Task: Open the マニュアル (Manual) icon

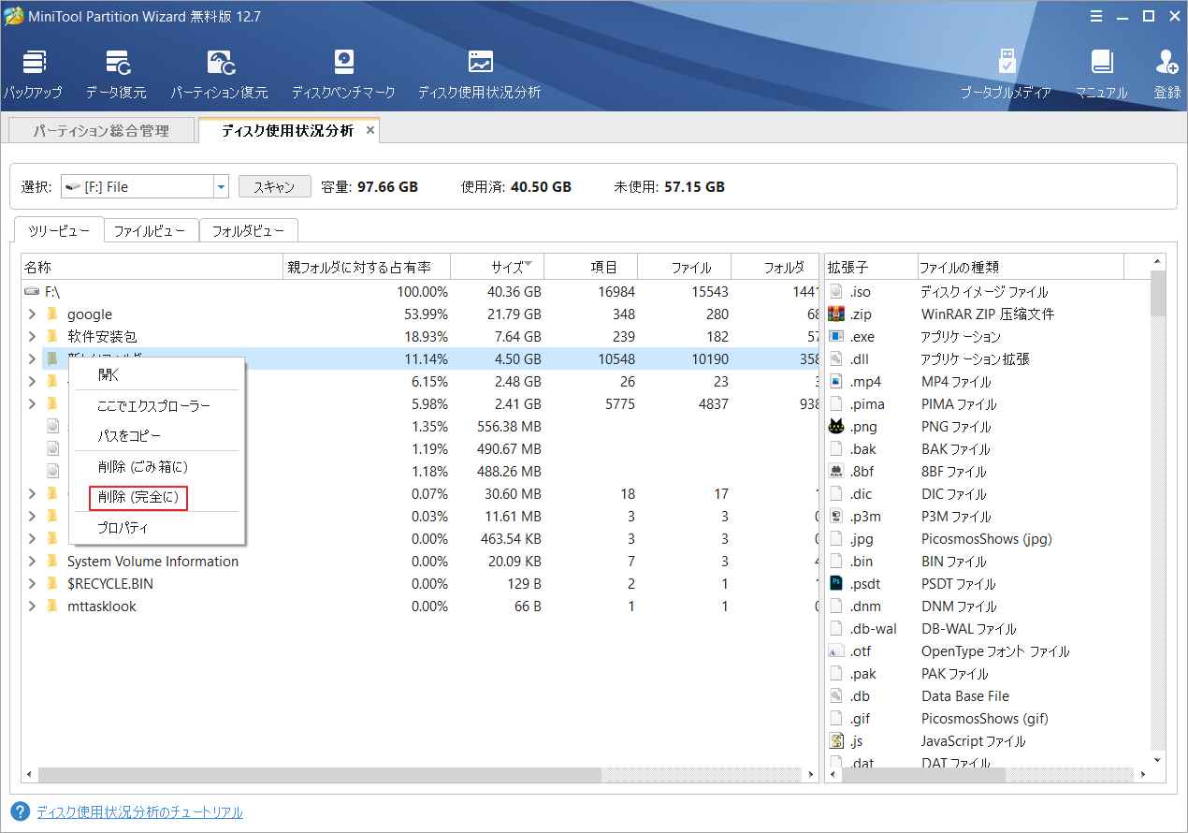Action: (1102, 70)
